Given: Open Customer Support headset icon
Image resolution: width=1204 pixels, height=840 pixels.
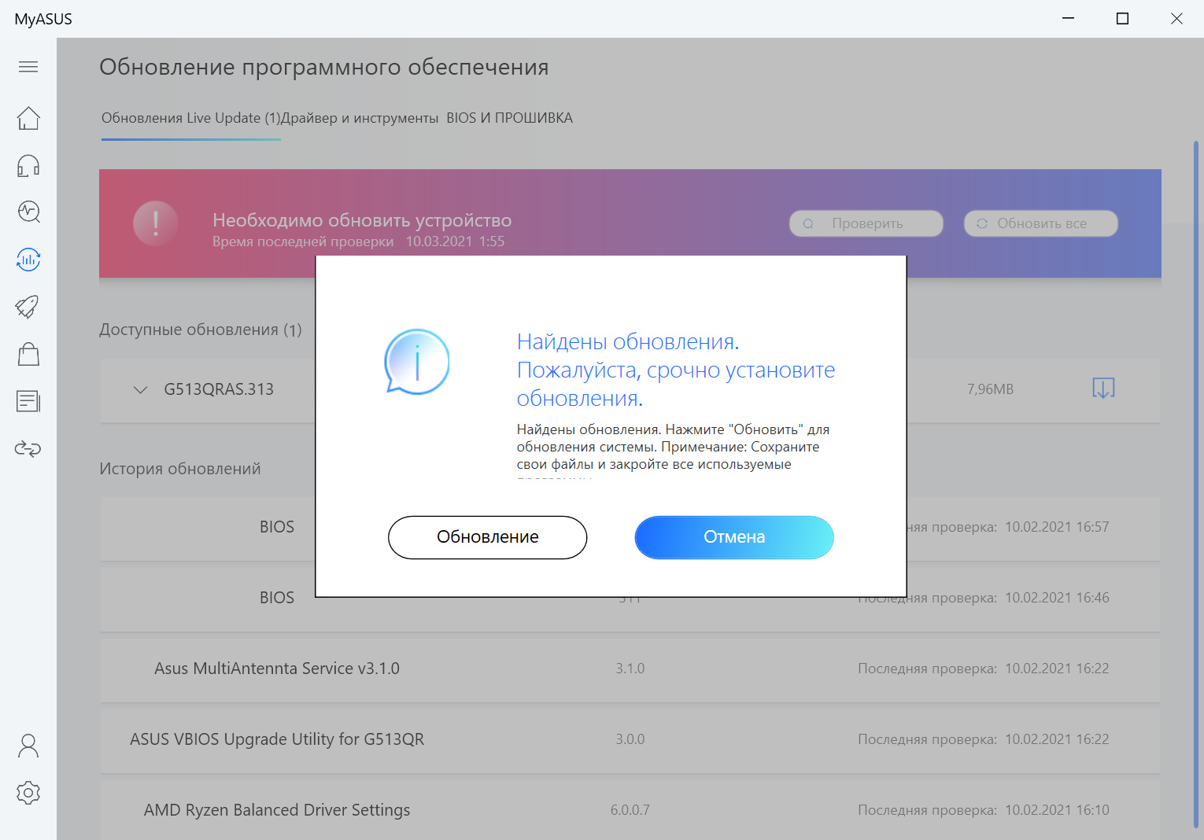Looking at the screenshot, I should [x=28, y=165].
